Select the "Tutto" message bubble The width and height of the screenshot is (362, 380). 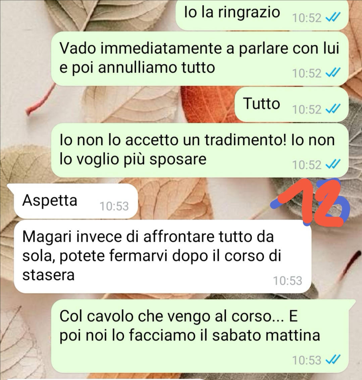(x=292, y=104)
